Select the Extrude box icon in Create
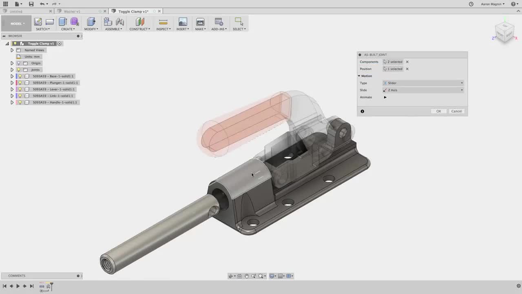522x294 pixels. pos(62,22)
